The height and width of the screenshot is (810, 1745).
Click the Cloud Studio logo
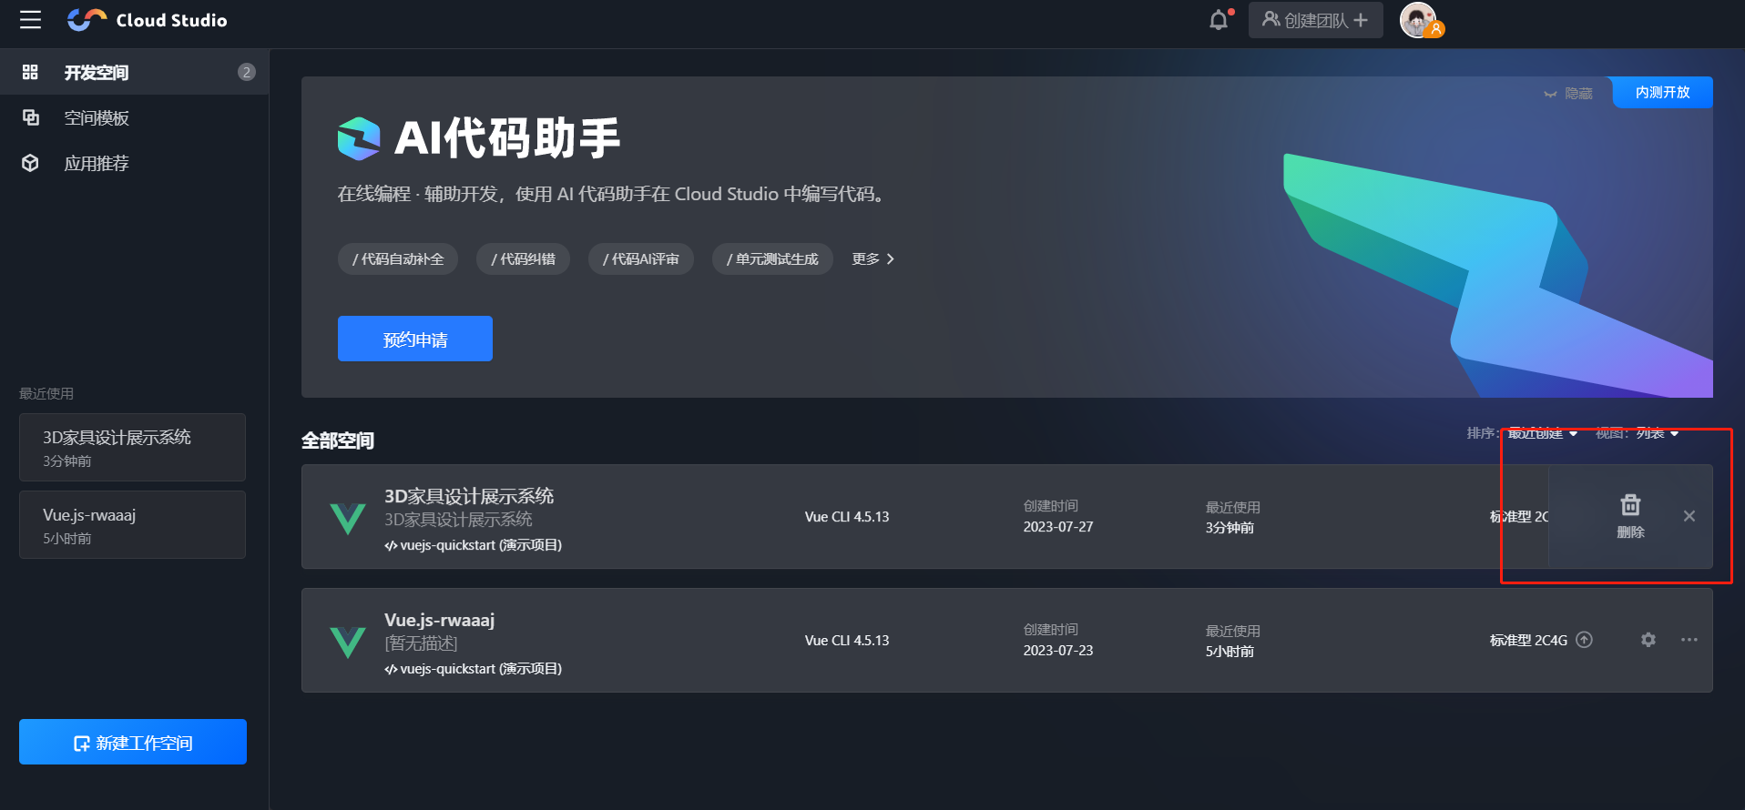click(148, 20)
